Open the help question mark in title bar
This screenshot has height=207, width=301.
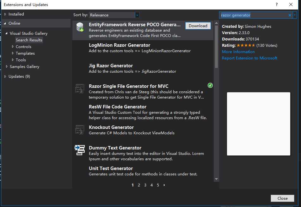277,4
